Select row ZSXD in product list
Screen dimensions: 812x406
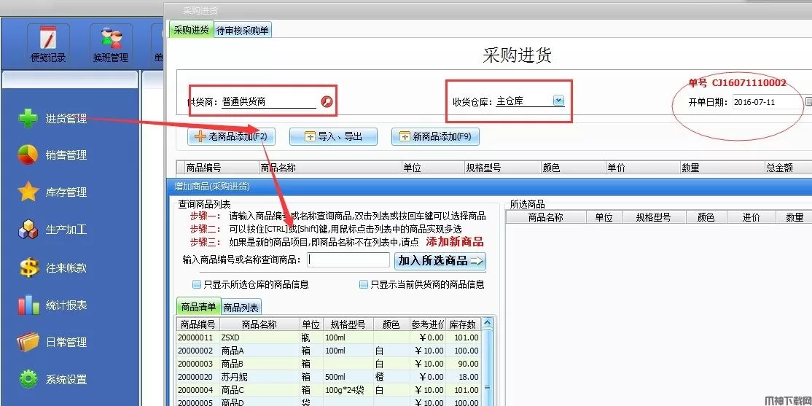(328, 337)
